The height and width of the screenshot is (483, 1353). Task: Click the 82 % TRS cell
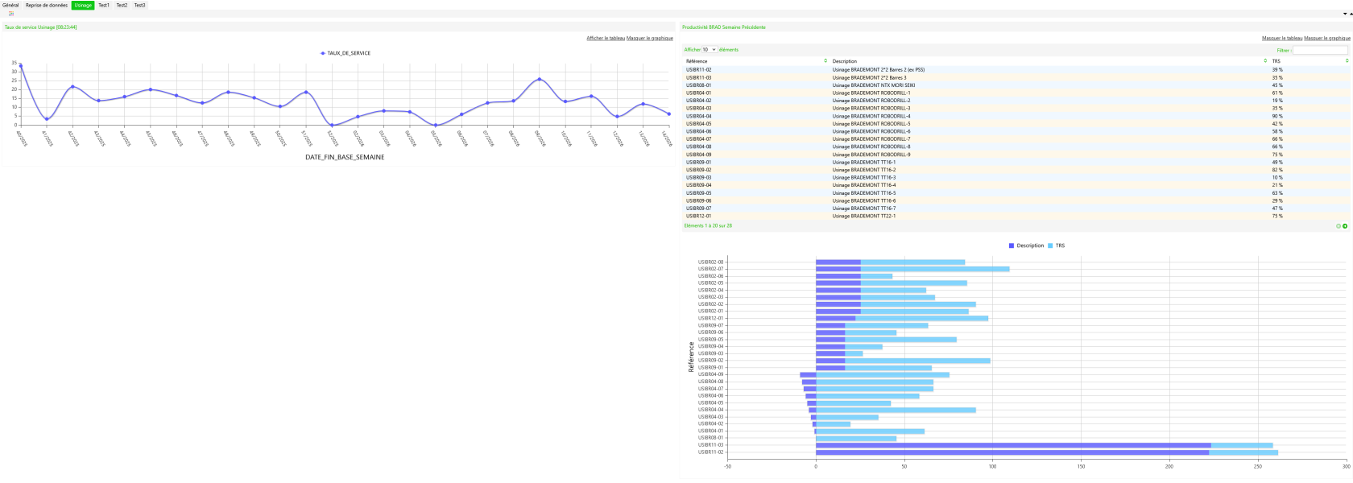pos(1277,170)
